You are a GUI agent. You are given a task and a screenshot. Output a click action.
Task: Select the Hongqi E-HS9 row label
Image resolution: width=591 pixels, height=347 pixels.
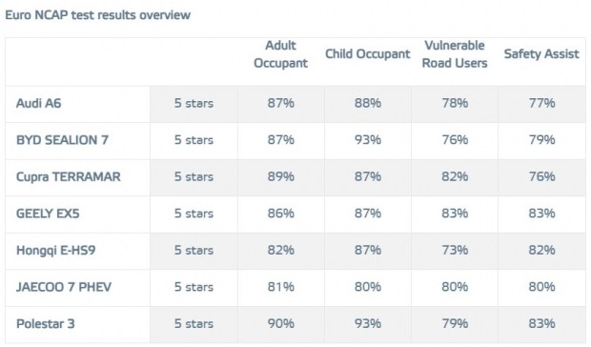click(56, 250)
